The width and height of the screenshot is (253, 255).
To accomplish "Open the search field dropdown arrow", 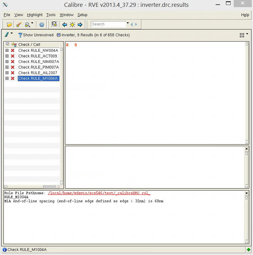I will (128, 24).
